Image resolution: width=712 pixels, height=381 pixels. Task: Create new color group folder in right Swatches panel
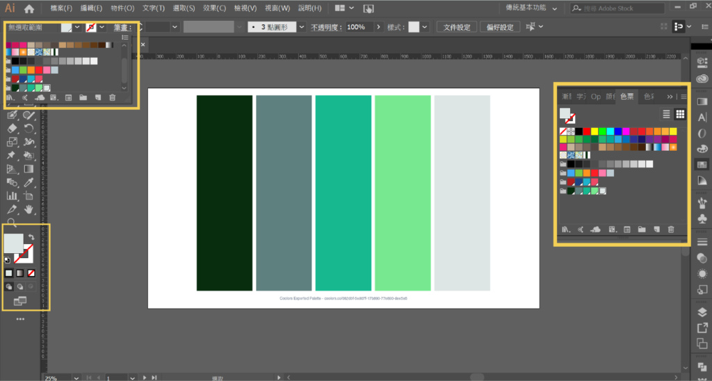tap(642, 229)
